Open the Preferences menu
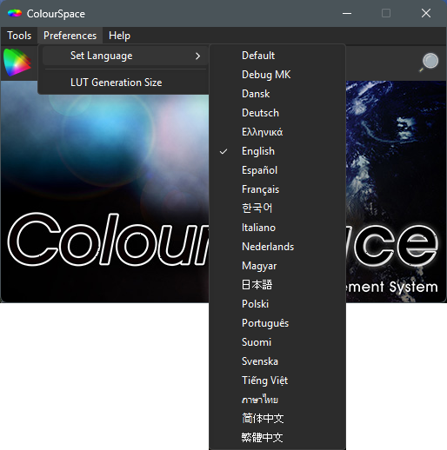 pyautogui.click(x=70, y=36)
